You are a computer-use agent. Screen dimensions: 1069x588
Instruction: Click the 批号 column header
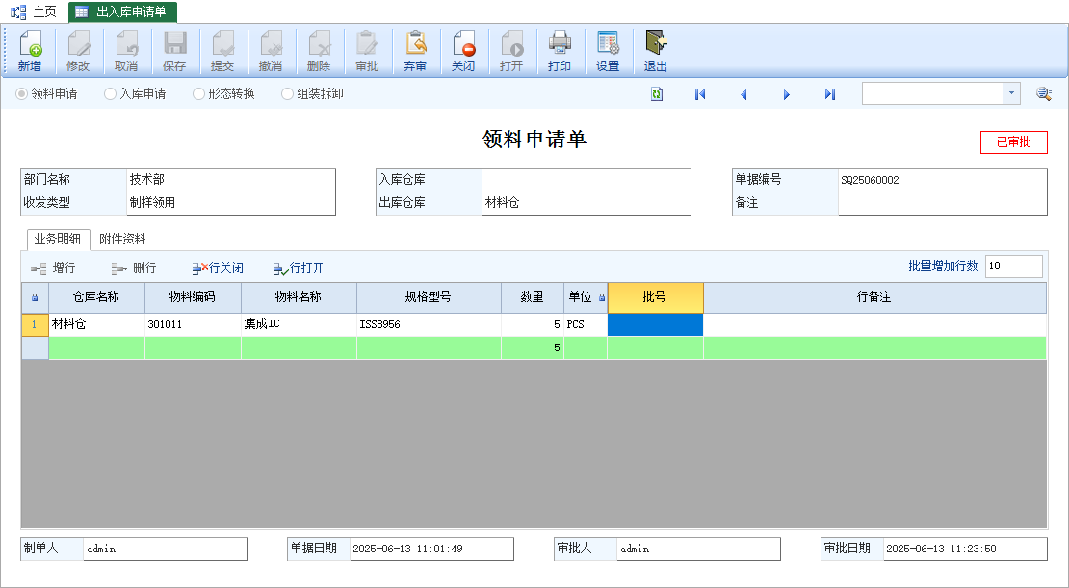655,297
